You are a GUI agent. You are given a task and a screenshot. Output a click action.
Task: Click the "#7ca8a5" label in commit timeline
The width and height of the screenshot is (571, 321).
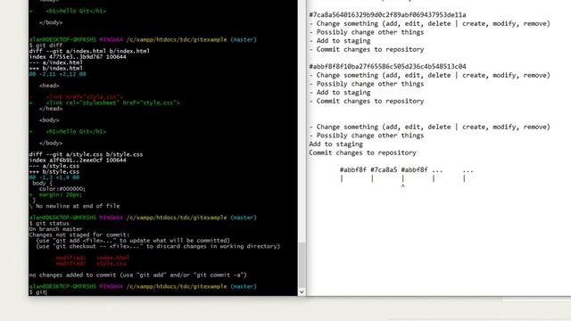[x=384, y=170]
